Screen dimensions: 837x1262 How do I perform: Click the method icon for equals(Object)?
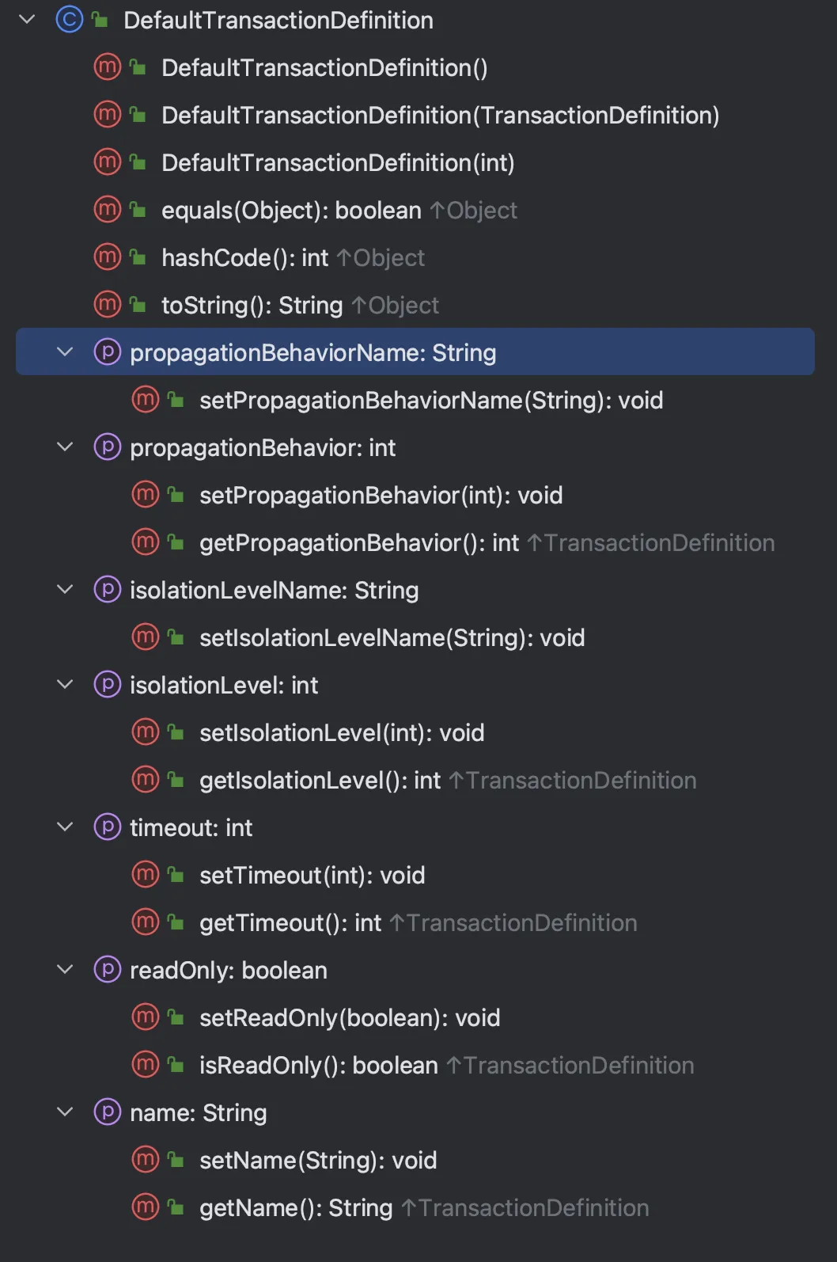(107, 210)
